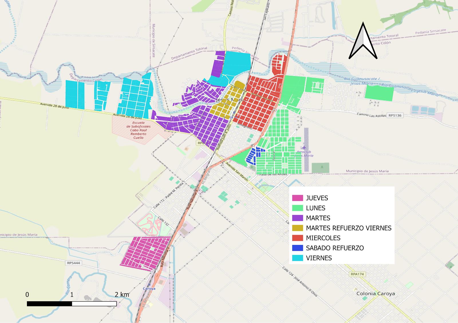Click the VIERNES legend label
458x323 pixels.
point(319,258)
